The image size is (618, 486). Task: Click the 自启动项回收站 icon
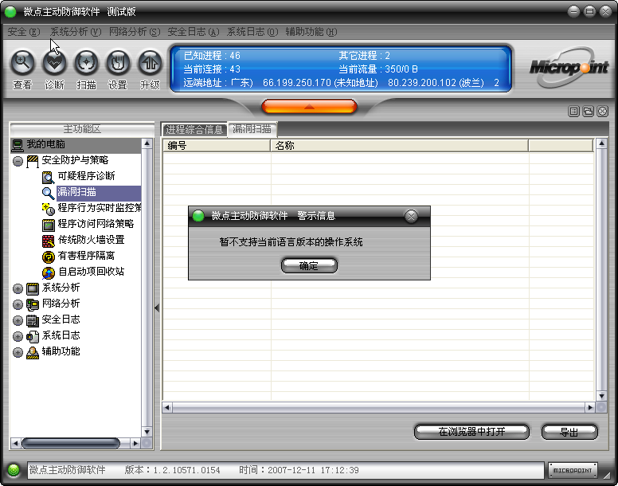48,272
